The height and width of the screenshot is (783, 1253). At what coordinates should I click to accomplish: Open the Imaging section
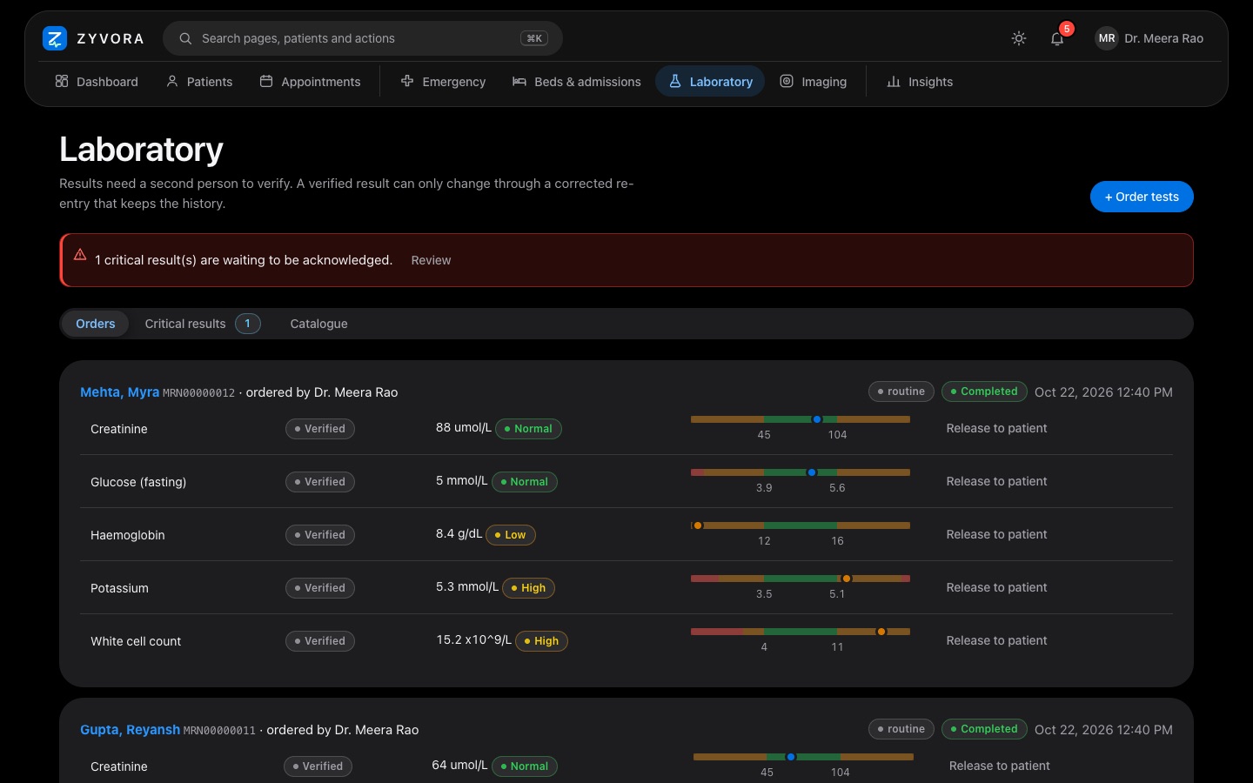coord(813,82)
